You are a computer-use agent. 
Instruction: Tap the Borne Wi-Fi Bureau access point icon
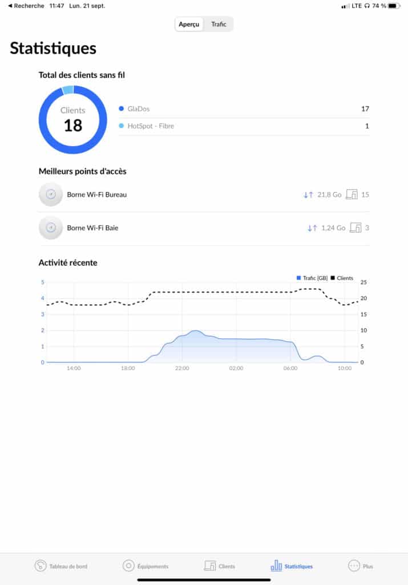coord(51,194)
